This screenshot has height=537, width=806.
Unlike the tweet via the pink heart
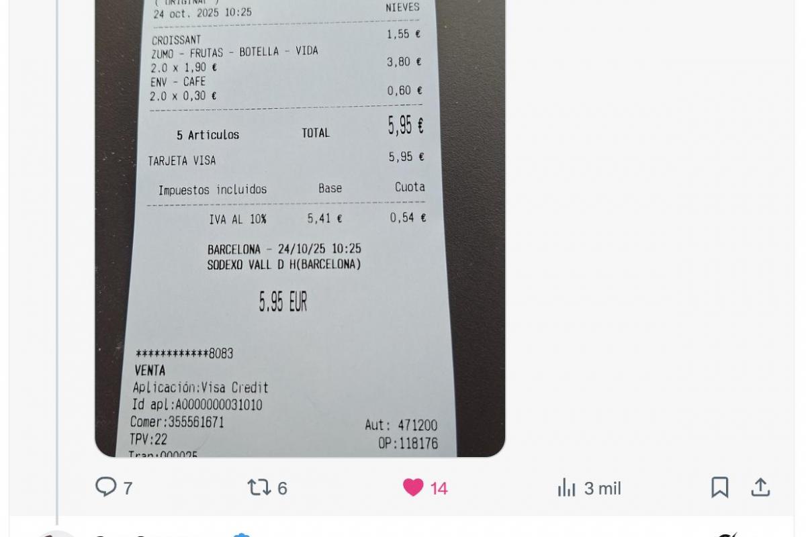tap(413, 487)
